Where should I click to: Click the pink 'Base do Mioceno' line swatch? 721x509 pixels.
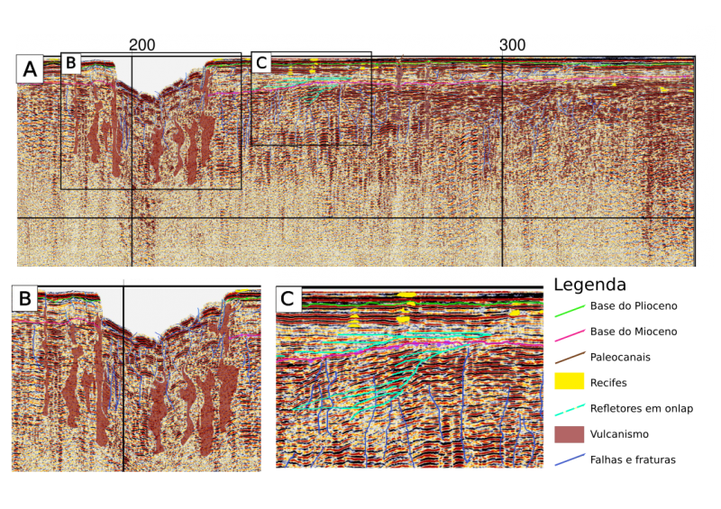(x=570, y=336)
